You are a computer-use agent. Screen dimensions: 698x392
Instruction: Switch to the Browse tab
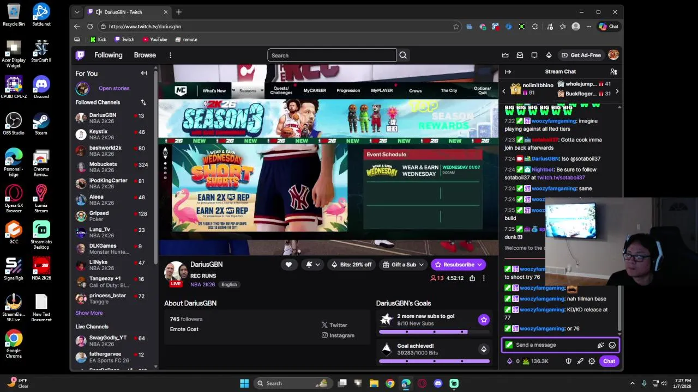click(x=145, y=55)
